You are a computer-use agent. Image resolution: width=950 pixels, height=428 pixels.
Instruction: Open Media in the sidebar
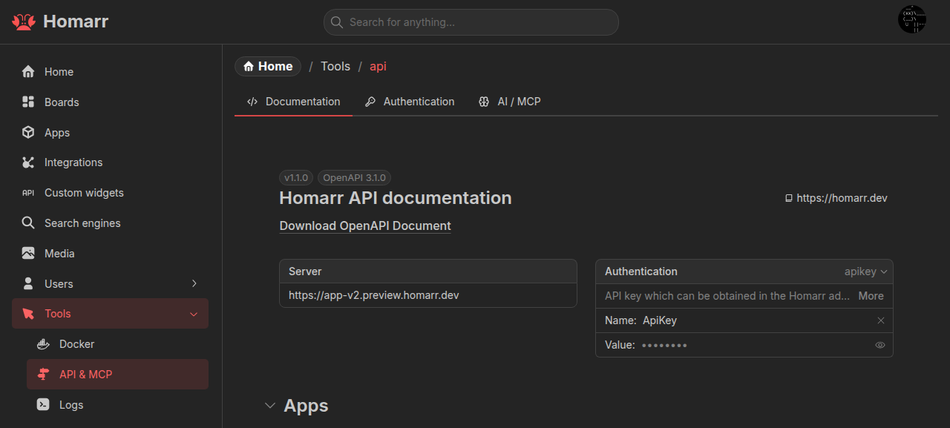pos(110,253)
